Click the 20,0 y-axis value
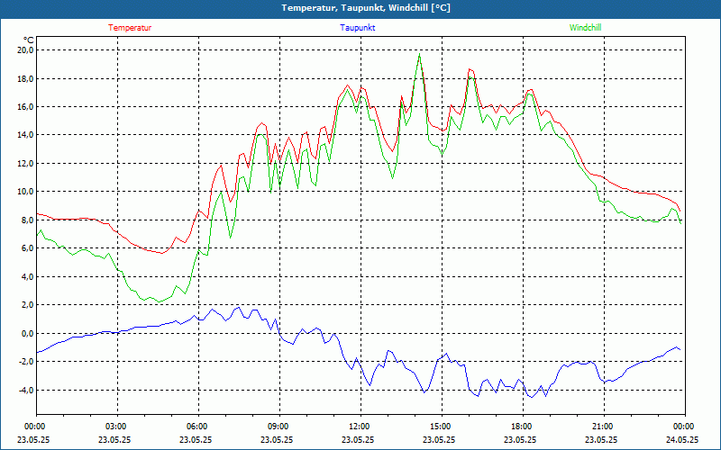The image size is (721, 450). [26, 50]
